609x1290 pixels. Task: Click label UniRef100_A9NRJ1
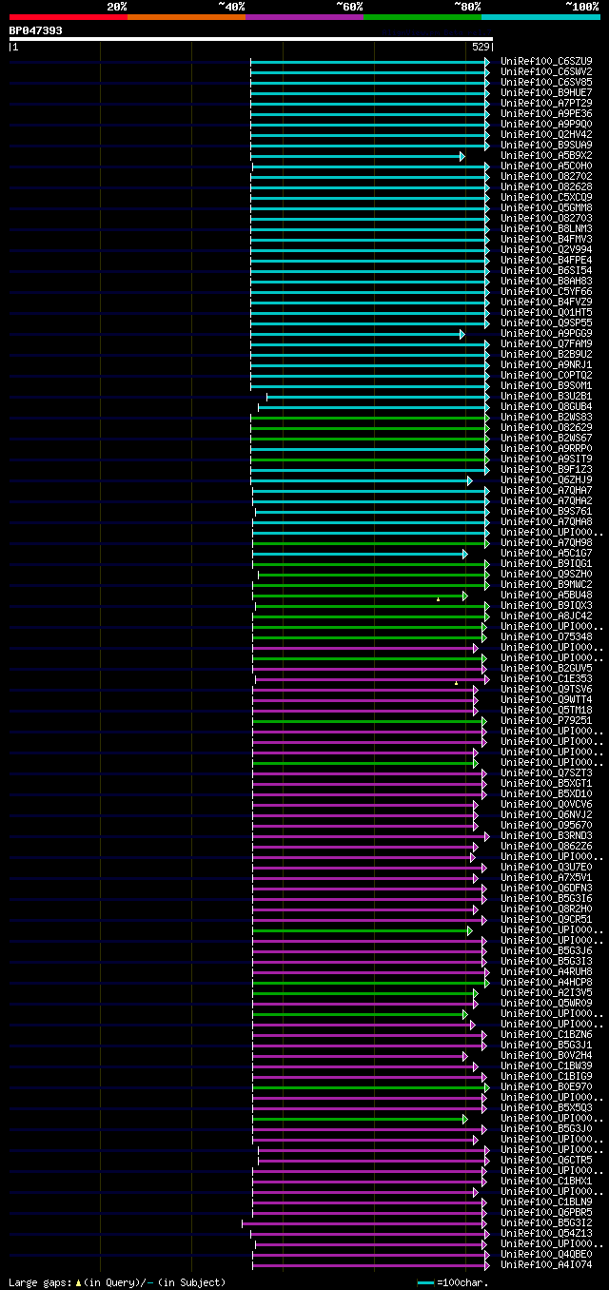546,364
